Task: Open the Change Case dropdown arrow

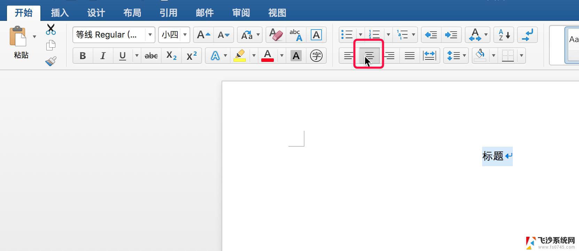Action: pyautogui.click(x=258, y=35)
